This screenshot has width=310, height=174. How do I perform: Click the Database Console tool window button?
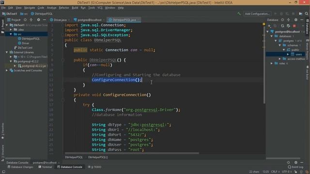click(70, 167)
